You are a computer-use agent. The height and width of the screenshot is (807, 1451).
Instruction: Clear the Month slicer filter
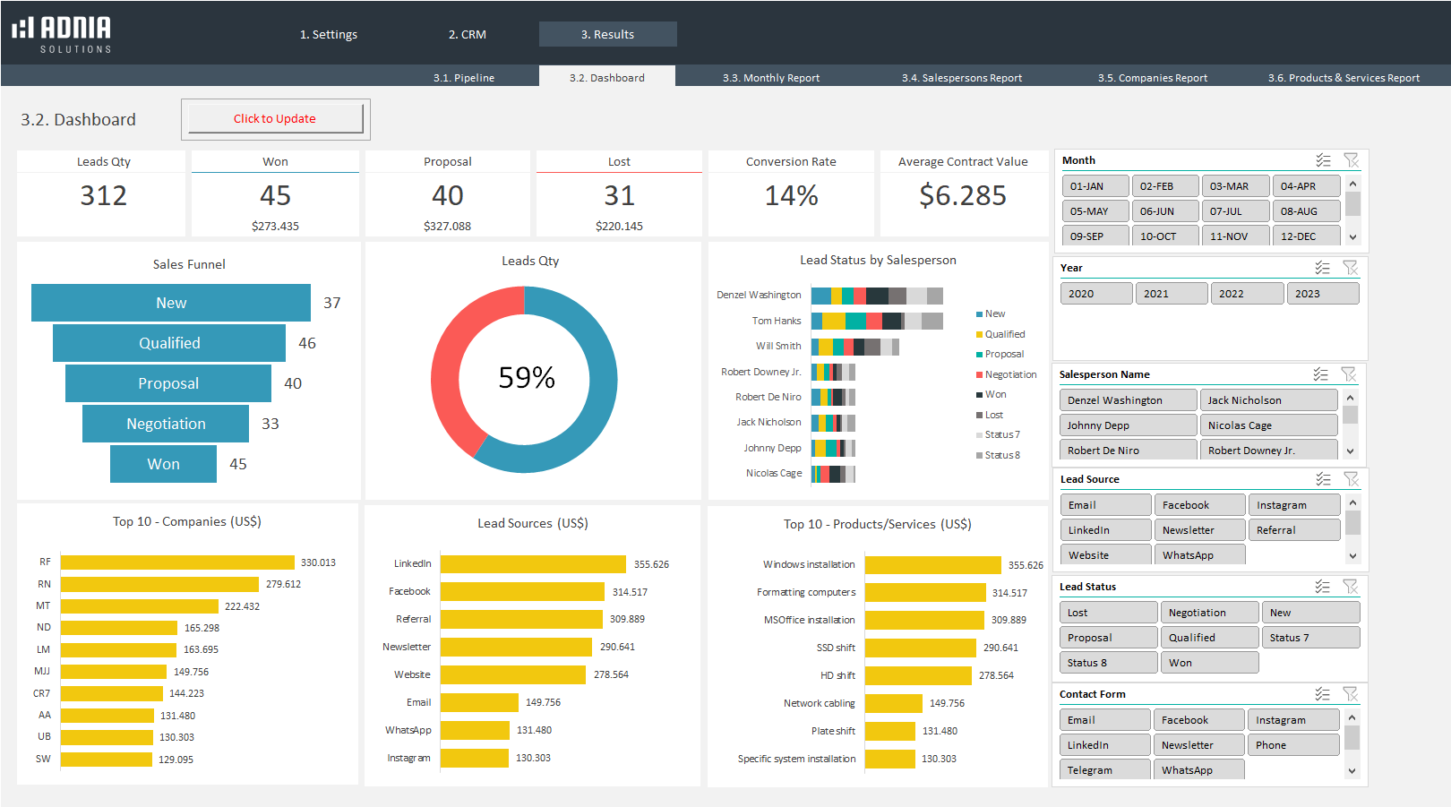(1351, 160)
